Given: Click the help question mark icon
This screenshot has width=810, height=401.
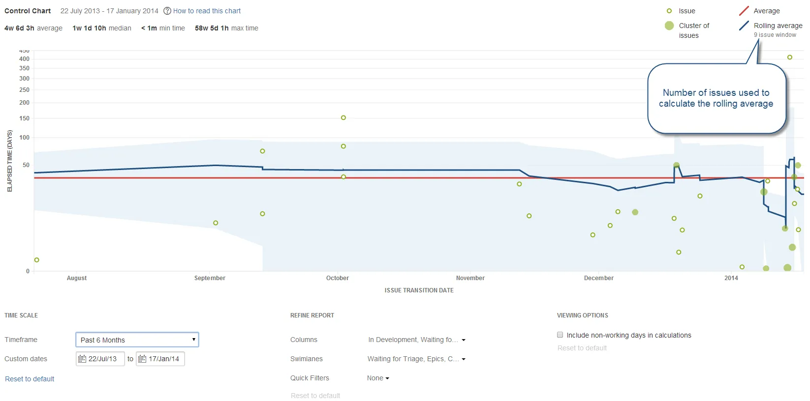Looking at the screenshot, I should (x=167, y=11).
